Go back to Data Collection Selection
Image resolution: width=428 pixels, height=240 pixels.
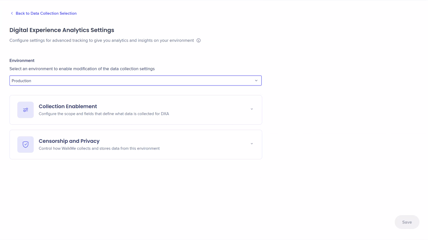(x=46, y=13)
